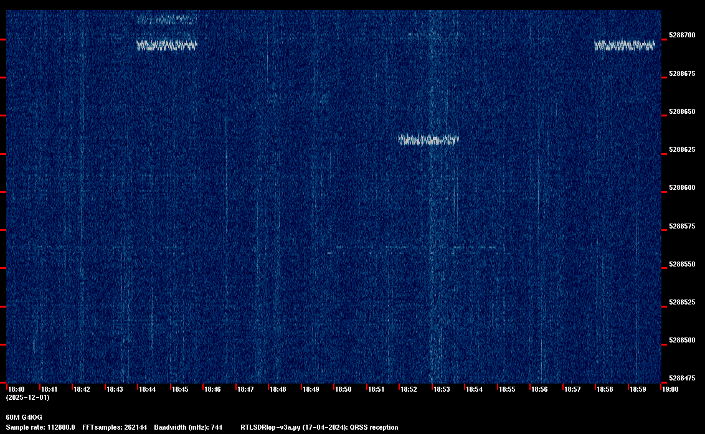705x434 pixels.
Task: Click the 18:45 time axis label
Action: click(180, 389)
